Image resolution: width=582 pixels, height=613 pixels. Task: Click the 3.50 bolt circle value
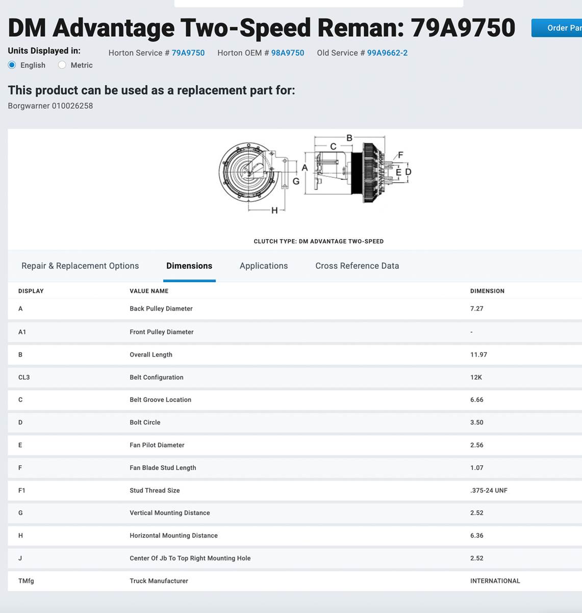coord(477,422)
